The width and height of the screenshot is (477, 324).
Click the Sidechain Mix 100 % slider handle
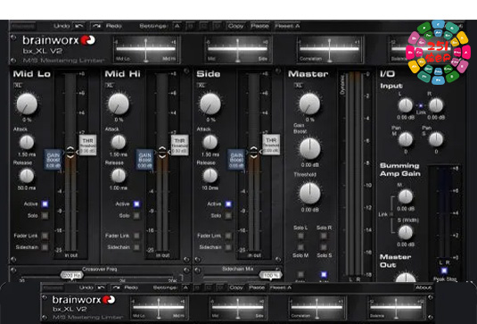coord(270,275)
